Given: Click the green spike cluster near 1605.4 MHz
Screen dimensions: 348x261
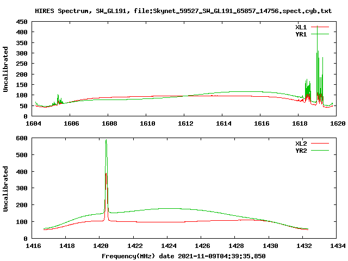Looking at the screenshot, I should (x=59, y=99).
